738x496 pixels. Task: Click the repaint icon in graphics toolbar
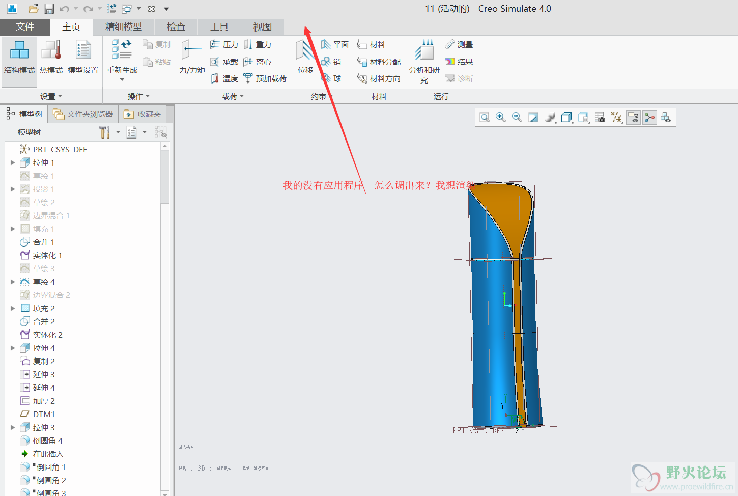click(533, 118)
